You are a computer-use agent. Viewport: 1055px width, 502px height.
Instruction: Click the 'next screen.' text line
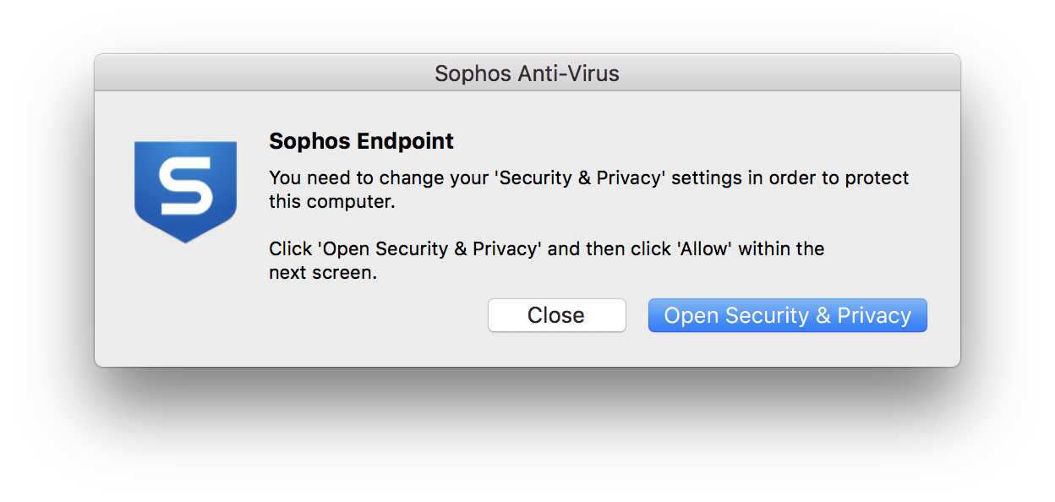point(322,274)
